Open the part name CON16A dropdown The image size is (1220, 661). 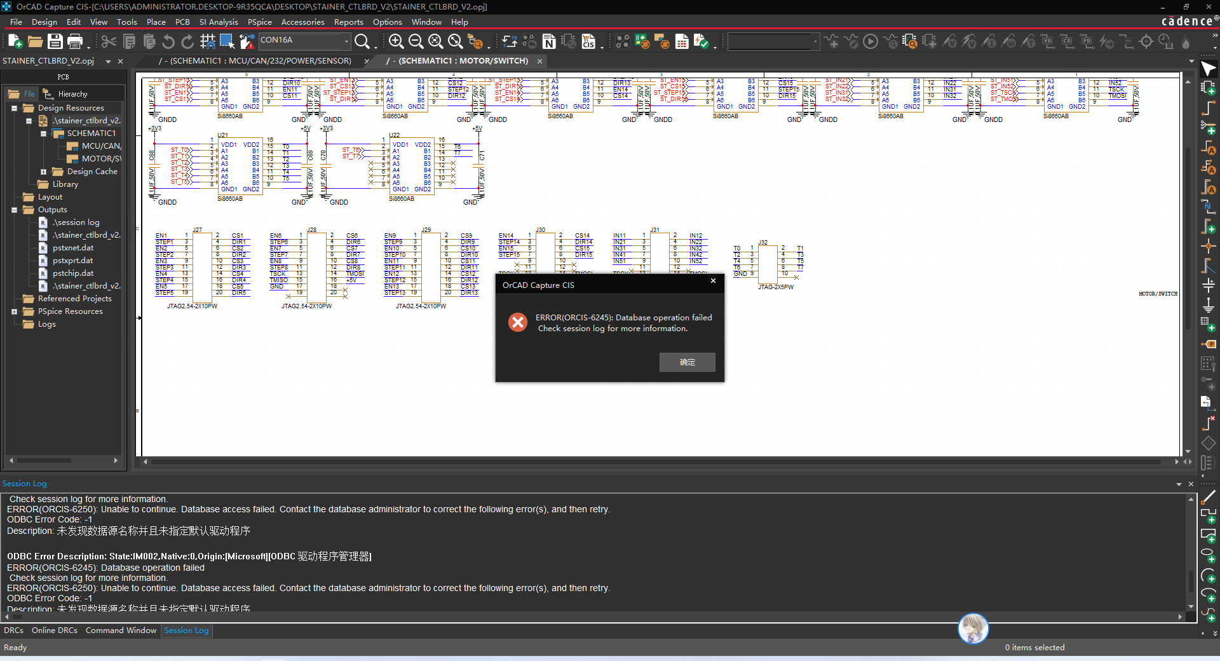pos(346,41)
